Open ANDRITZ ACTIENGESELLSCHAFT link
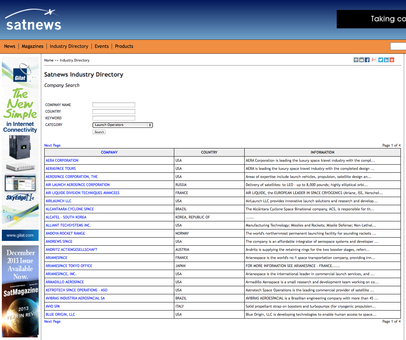406x340 pixels. click(71, 250)
